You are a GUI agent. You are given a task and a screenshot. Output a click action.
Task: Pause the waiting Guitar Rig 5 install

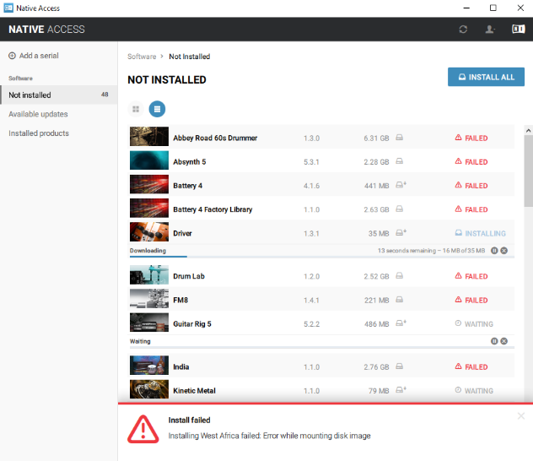[x=495, y=341]
